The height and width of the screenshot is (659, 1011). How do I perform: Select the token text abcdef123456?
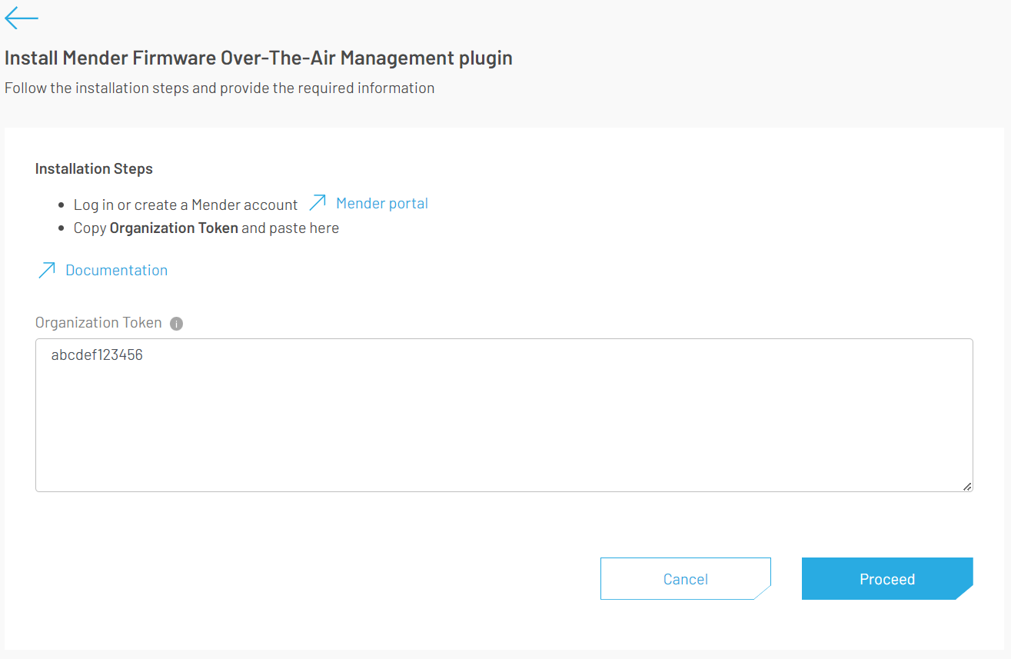(96, 354)
